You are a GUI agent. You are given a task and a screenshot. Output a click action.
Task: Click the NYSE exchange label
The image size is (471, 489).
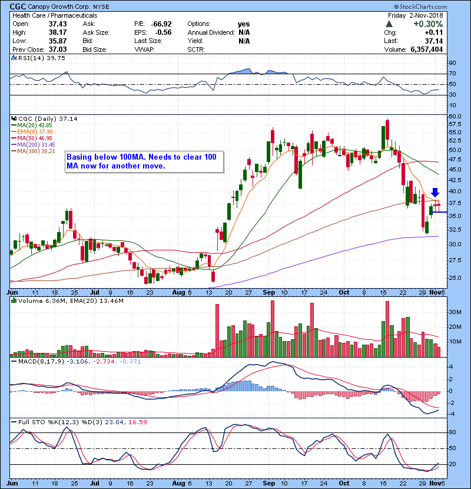click(x=100, y=6)
